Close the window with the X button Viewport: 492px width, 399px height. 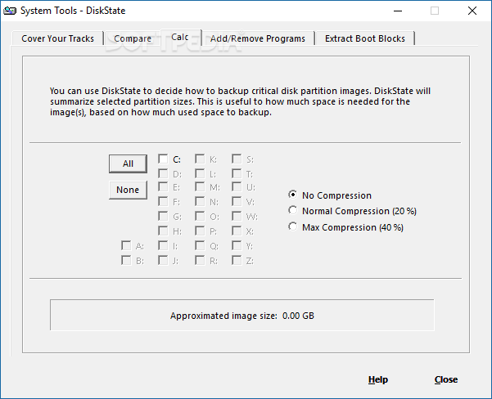point(472,11)
